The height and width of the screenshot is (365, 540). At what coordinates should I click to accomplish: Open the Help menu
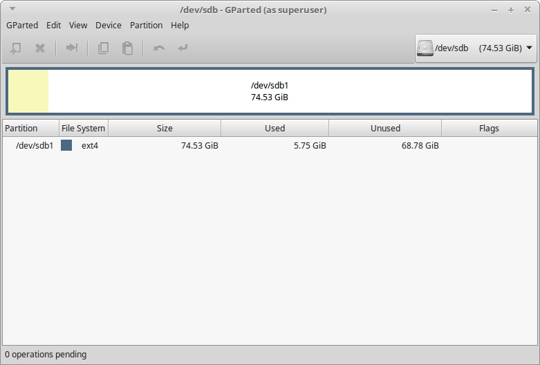180,26
